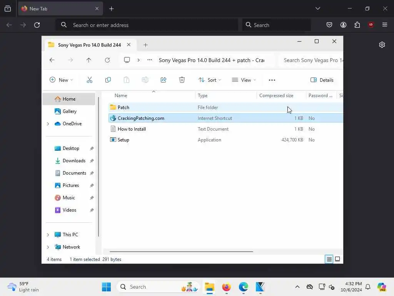The image size is (394, 296).
Task: Expand the This PC tree node
Action: click(x=48, y=235)
